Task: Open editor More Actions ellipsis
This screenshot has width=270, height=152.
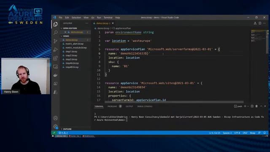Action: [x=265, y=23]
